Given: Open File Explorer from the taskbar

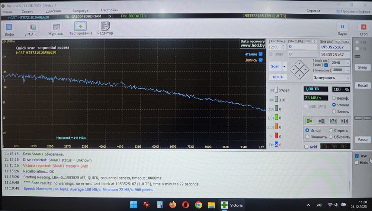Looking at the screenshot, I should click(x=211, y=205).
